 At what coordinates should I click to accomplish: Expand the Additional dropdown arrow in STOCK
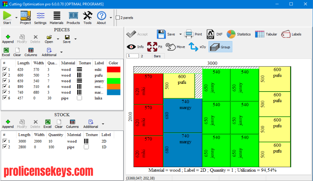[103, 124]
